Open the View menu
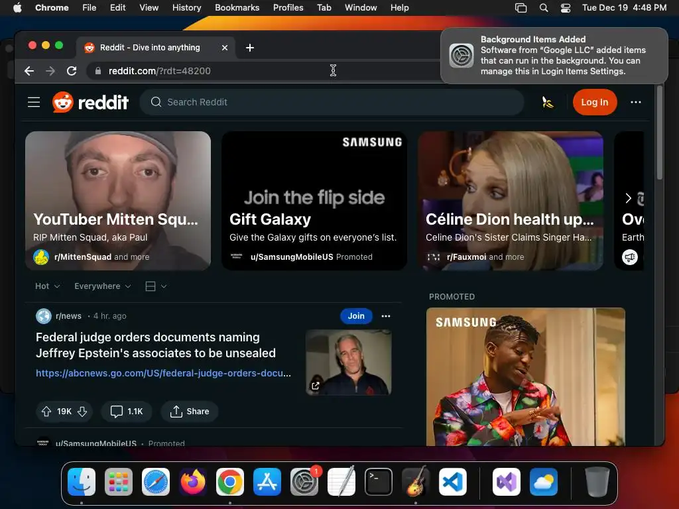Screen dimensions: 679x509 pos(149,8)
